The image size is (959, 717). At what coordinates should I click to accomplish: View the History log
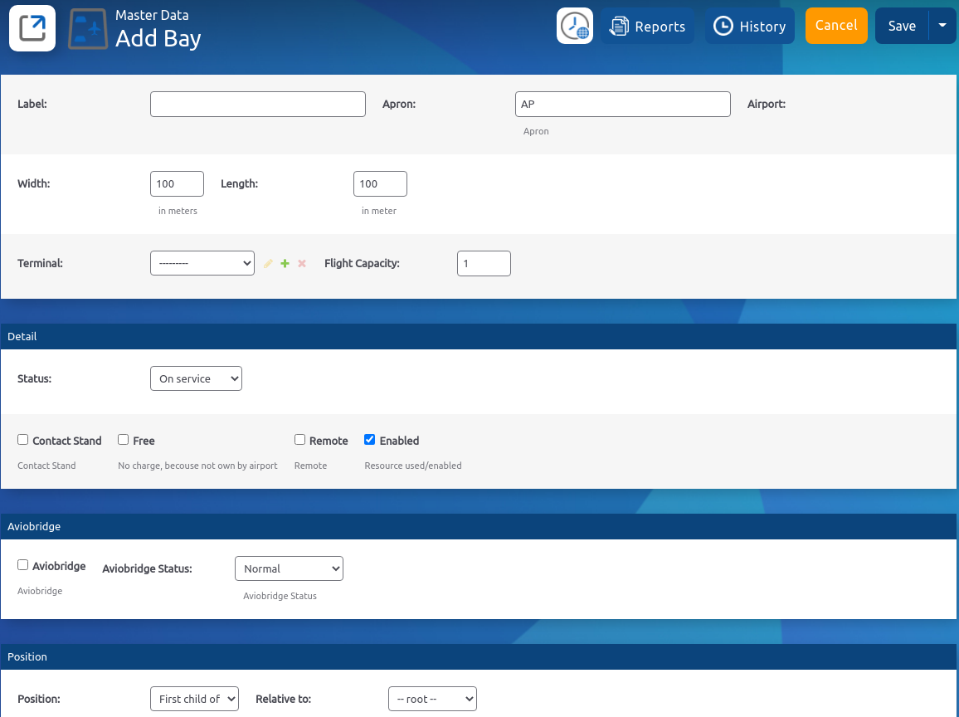click(x=750, y=27)
